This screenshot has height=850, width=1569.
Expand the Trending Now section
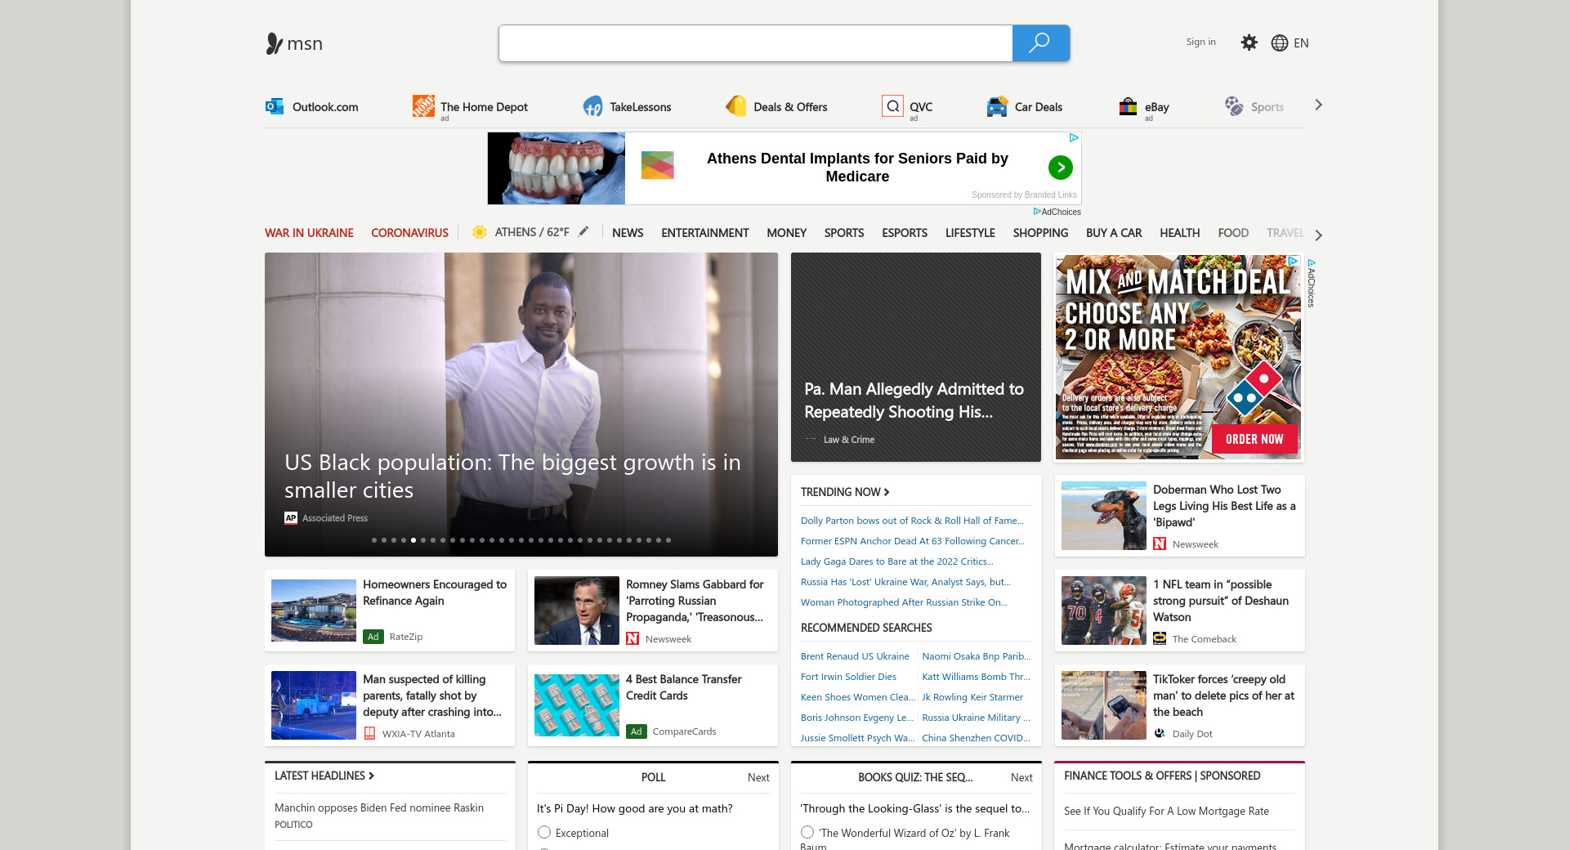coord(845,492)
